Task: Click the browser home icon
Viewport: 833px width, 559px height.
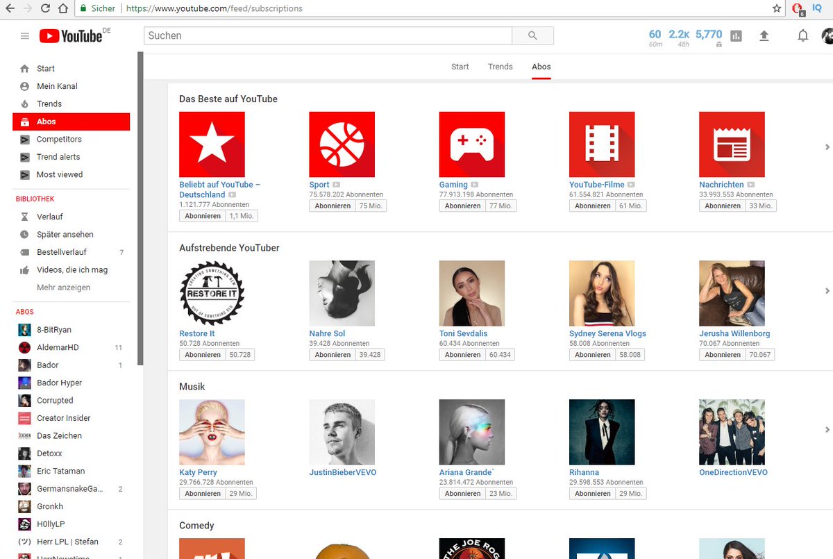Action: tap(62, 9)
